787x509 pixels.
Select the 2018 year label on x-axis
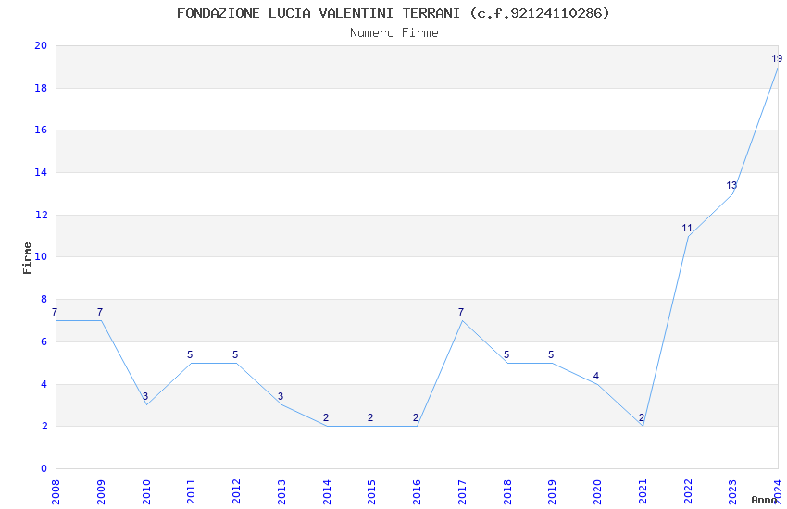(507, 491)
